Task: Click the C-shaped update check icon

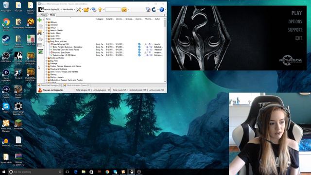Action: coord(154,9)
